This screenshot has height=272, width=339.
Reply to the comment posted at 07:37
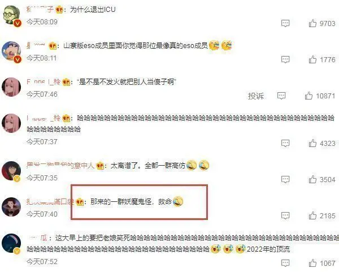point(285,143)
